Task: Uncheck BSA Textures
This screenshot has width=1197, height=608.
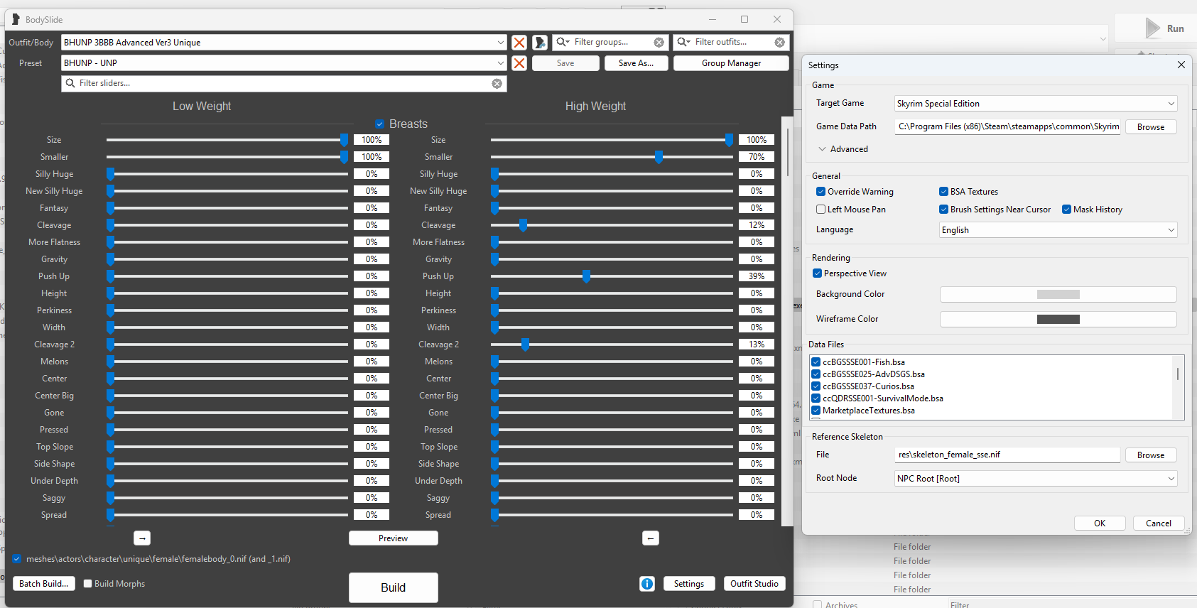Action: [943, 192]
